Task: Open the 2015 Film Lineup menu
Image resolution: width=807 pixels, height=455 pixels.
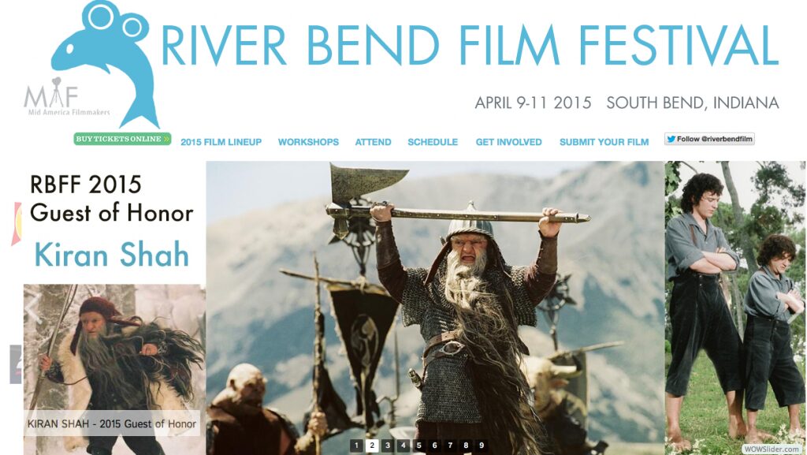Action: pos(221,142)
